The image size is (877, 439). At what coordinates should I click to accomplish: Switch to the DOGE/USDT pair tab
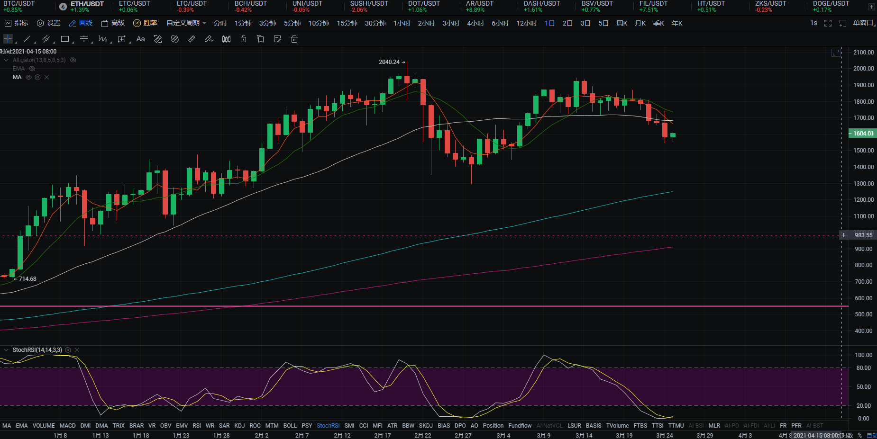831,7
